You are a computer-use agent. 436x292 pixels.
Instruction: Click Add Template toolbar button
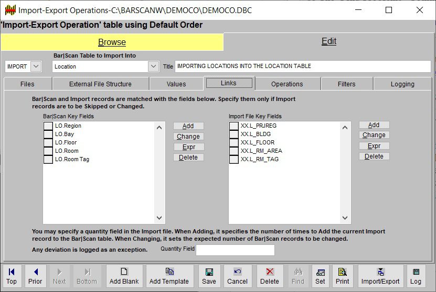point(169,276)
